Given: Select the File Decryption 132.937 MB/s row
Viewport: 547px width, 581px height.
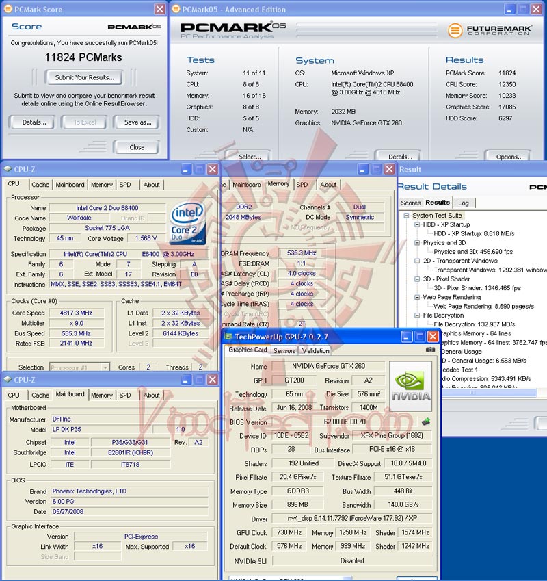Looking at the screenshot, I should pos(474,324).
